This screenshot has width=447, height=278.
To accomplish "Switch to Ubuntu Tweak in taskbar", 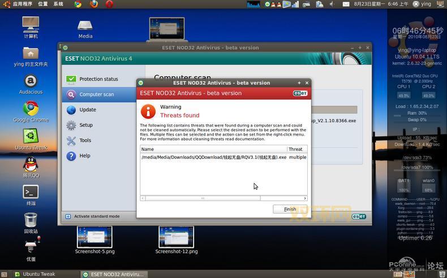I will [38, 274].
